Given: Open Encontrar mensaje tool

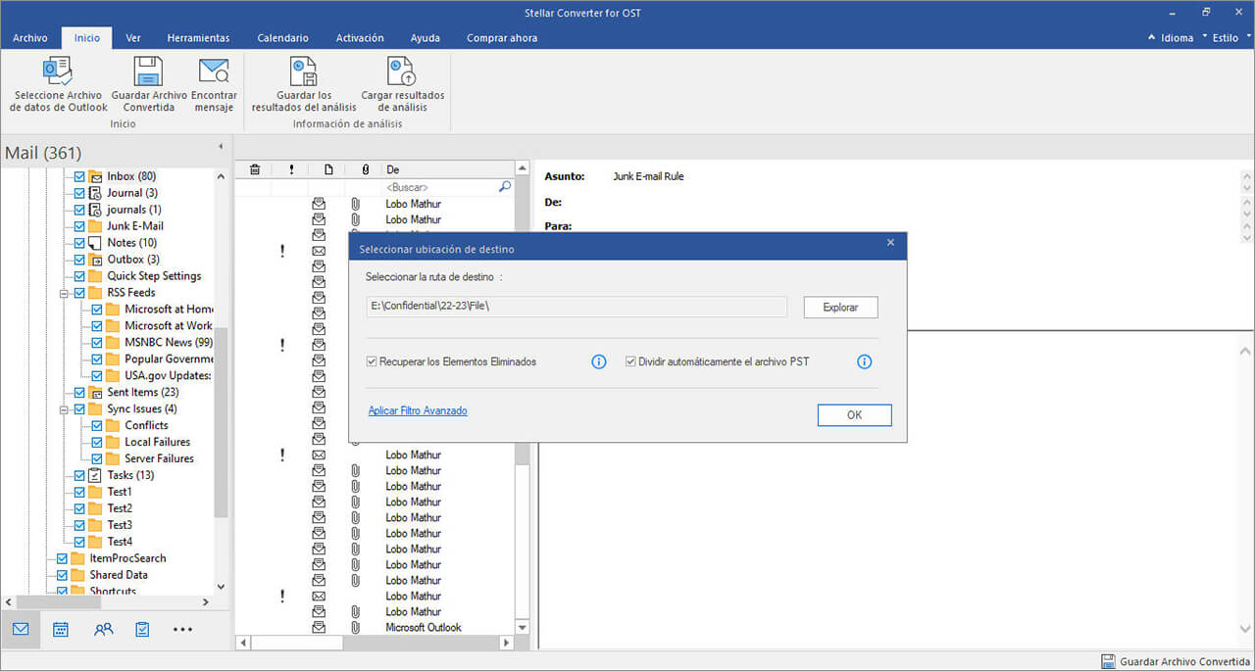Looking at the screenshot, I should 214,72.
